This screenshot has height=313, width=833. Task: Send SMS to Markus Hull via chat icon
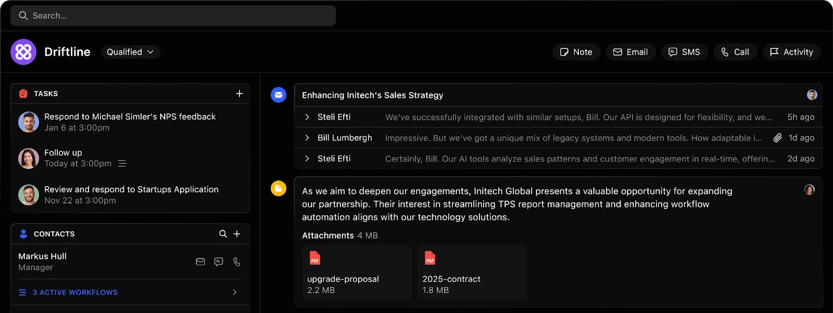219,262
